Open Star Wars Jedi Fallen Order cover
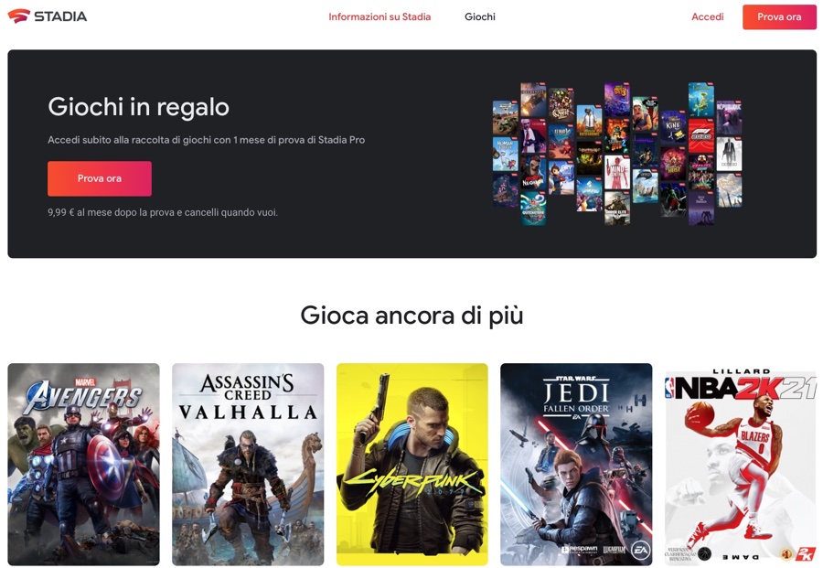Viewport: 823px width, 568px height. tap(576, 465)
